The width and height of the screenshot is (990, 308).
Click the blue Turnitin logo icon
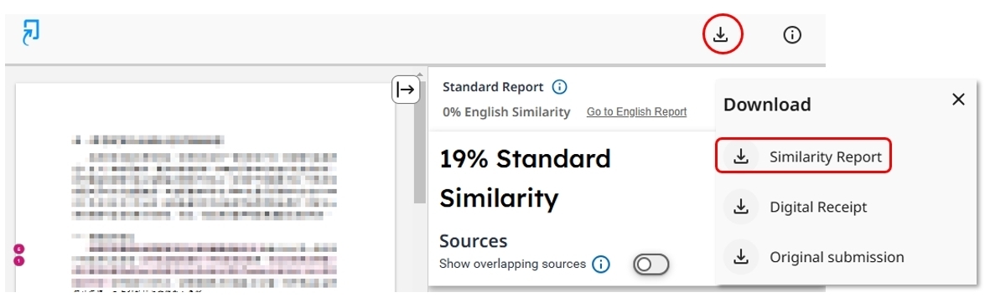(x=31, y=32)
